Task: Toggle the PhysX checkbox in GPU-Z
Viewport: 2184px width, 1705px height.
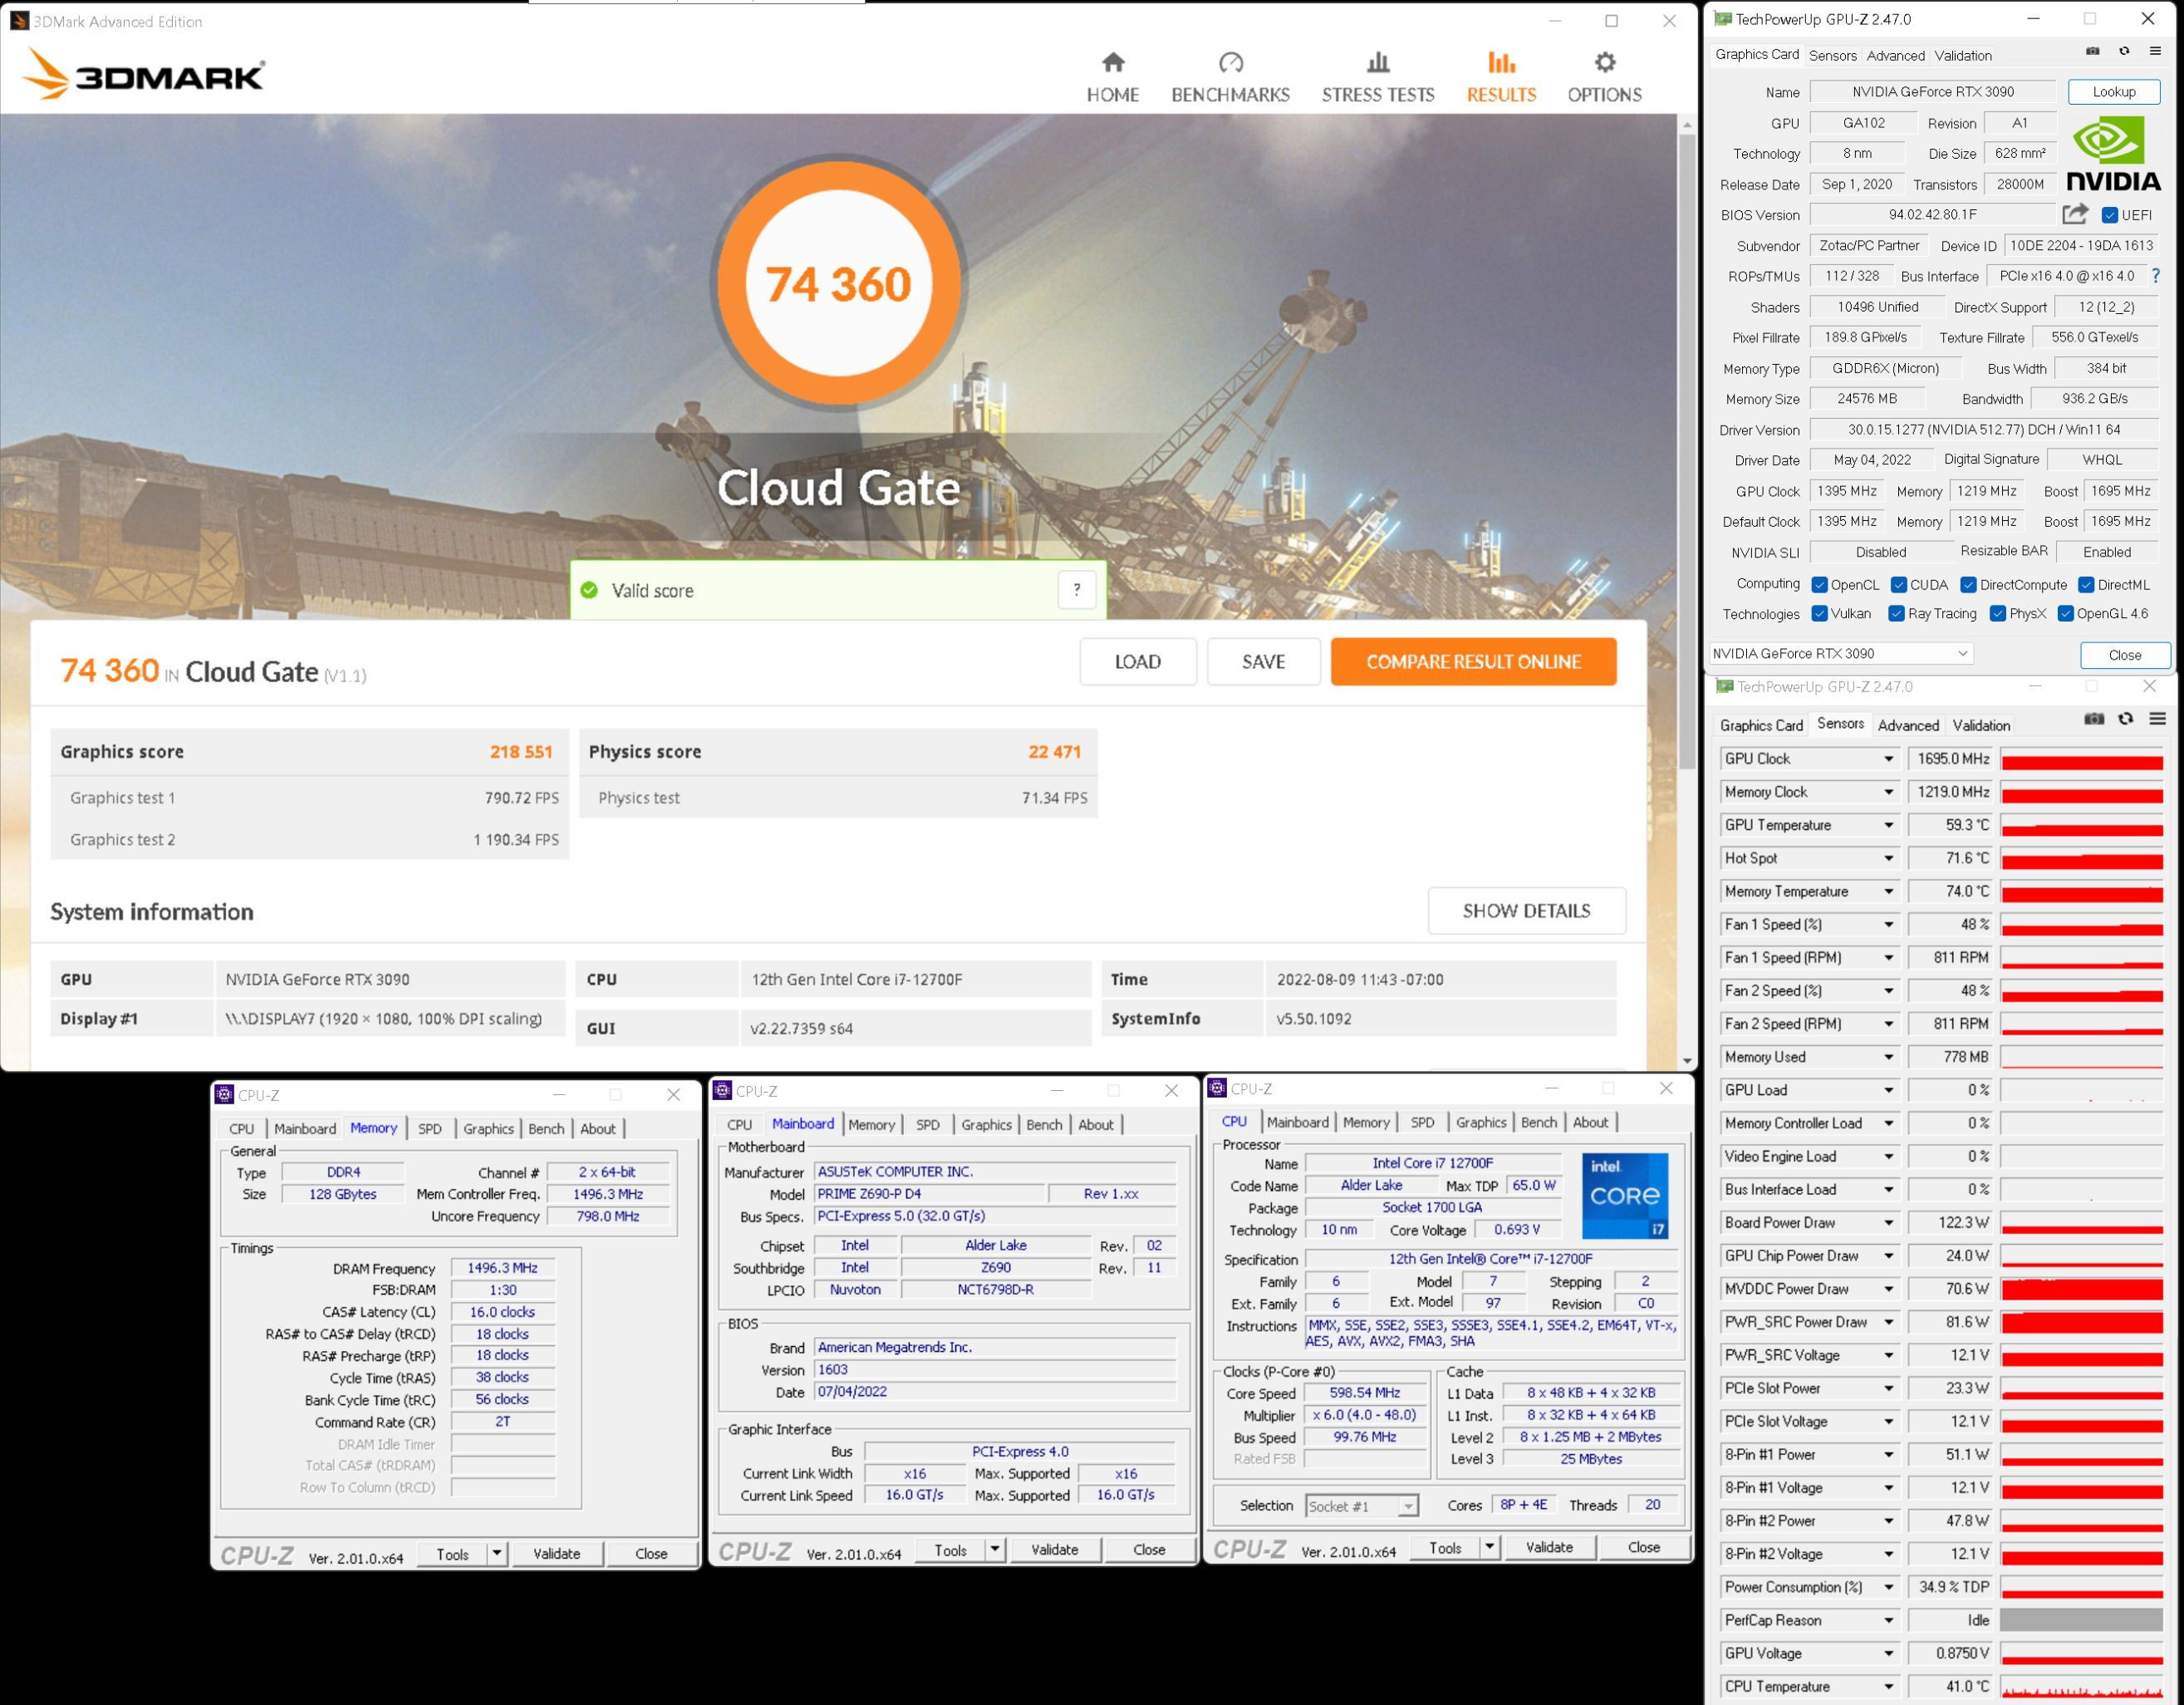Action: click(x=1998, y=614)
